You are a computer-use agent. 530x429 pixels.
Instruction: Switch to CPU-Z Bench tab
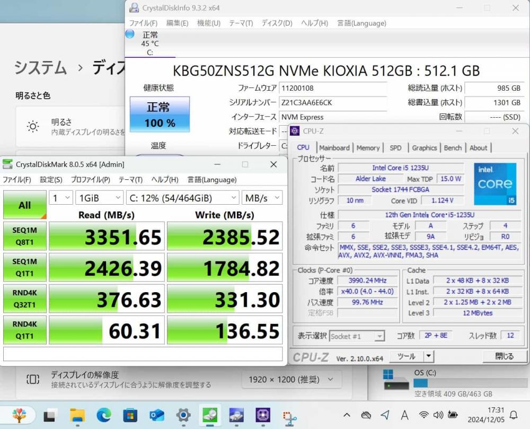453,148
